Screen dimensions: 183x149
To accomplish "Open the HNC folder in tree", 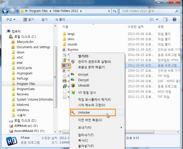I will (x=18, y=58).
